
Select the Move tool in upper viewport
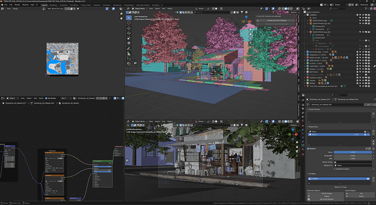129,28
